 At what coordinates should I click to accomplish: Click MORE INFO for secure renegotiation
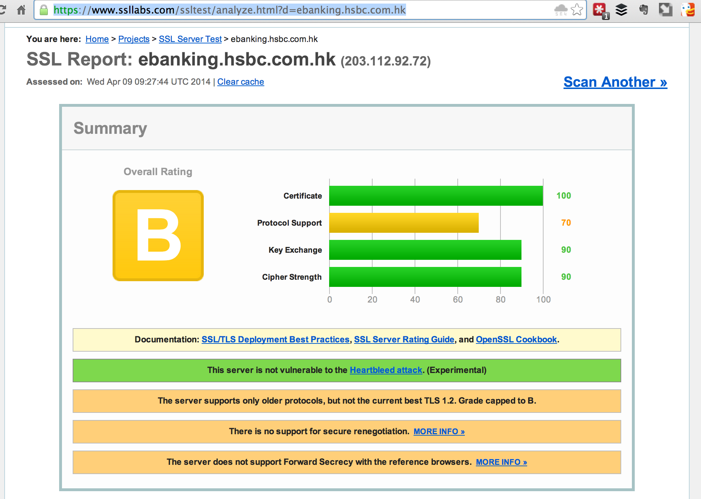pyautogui.click(x=439, y=431)
